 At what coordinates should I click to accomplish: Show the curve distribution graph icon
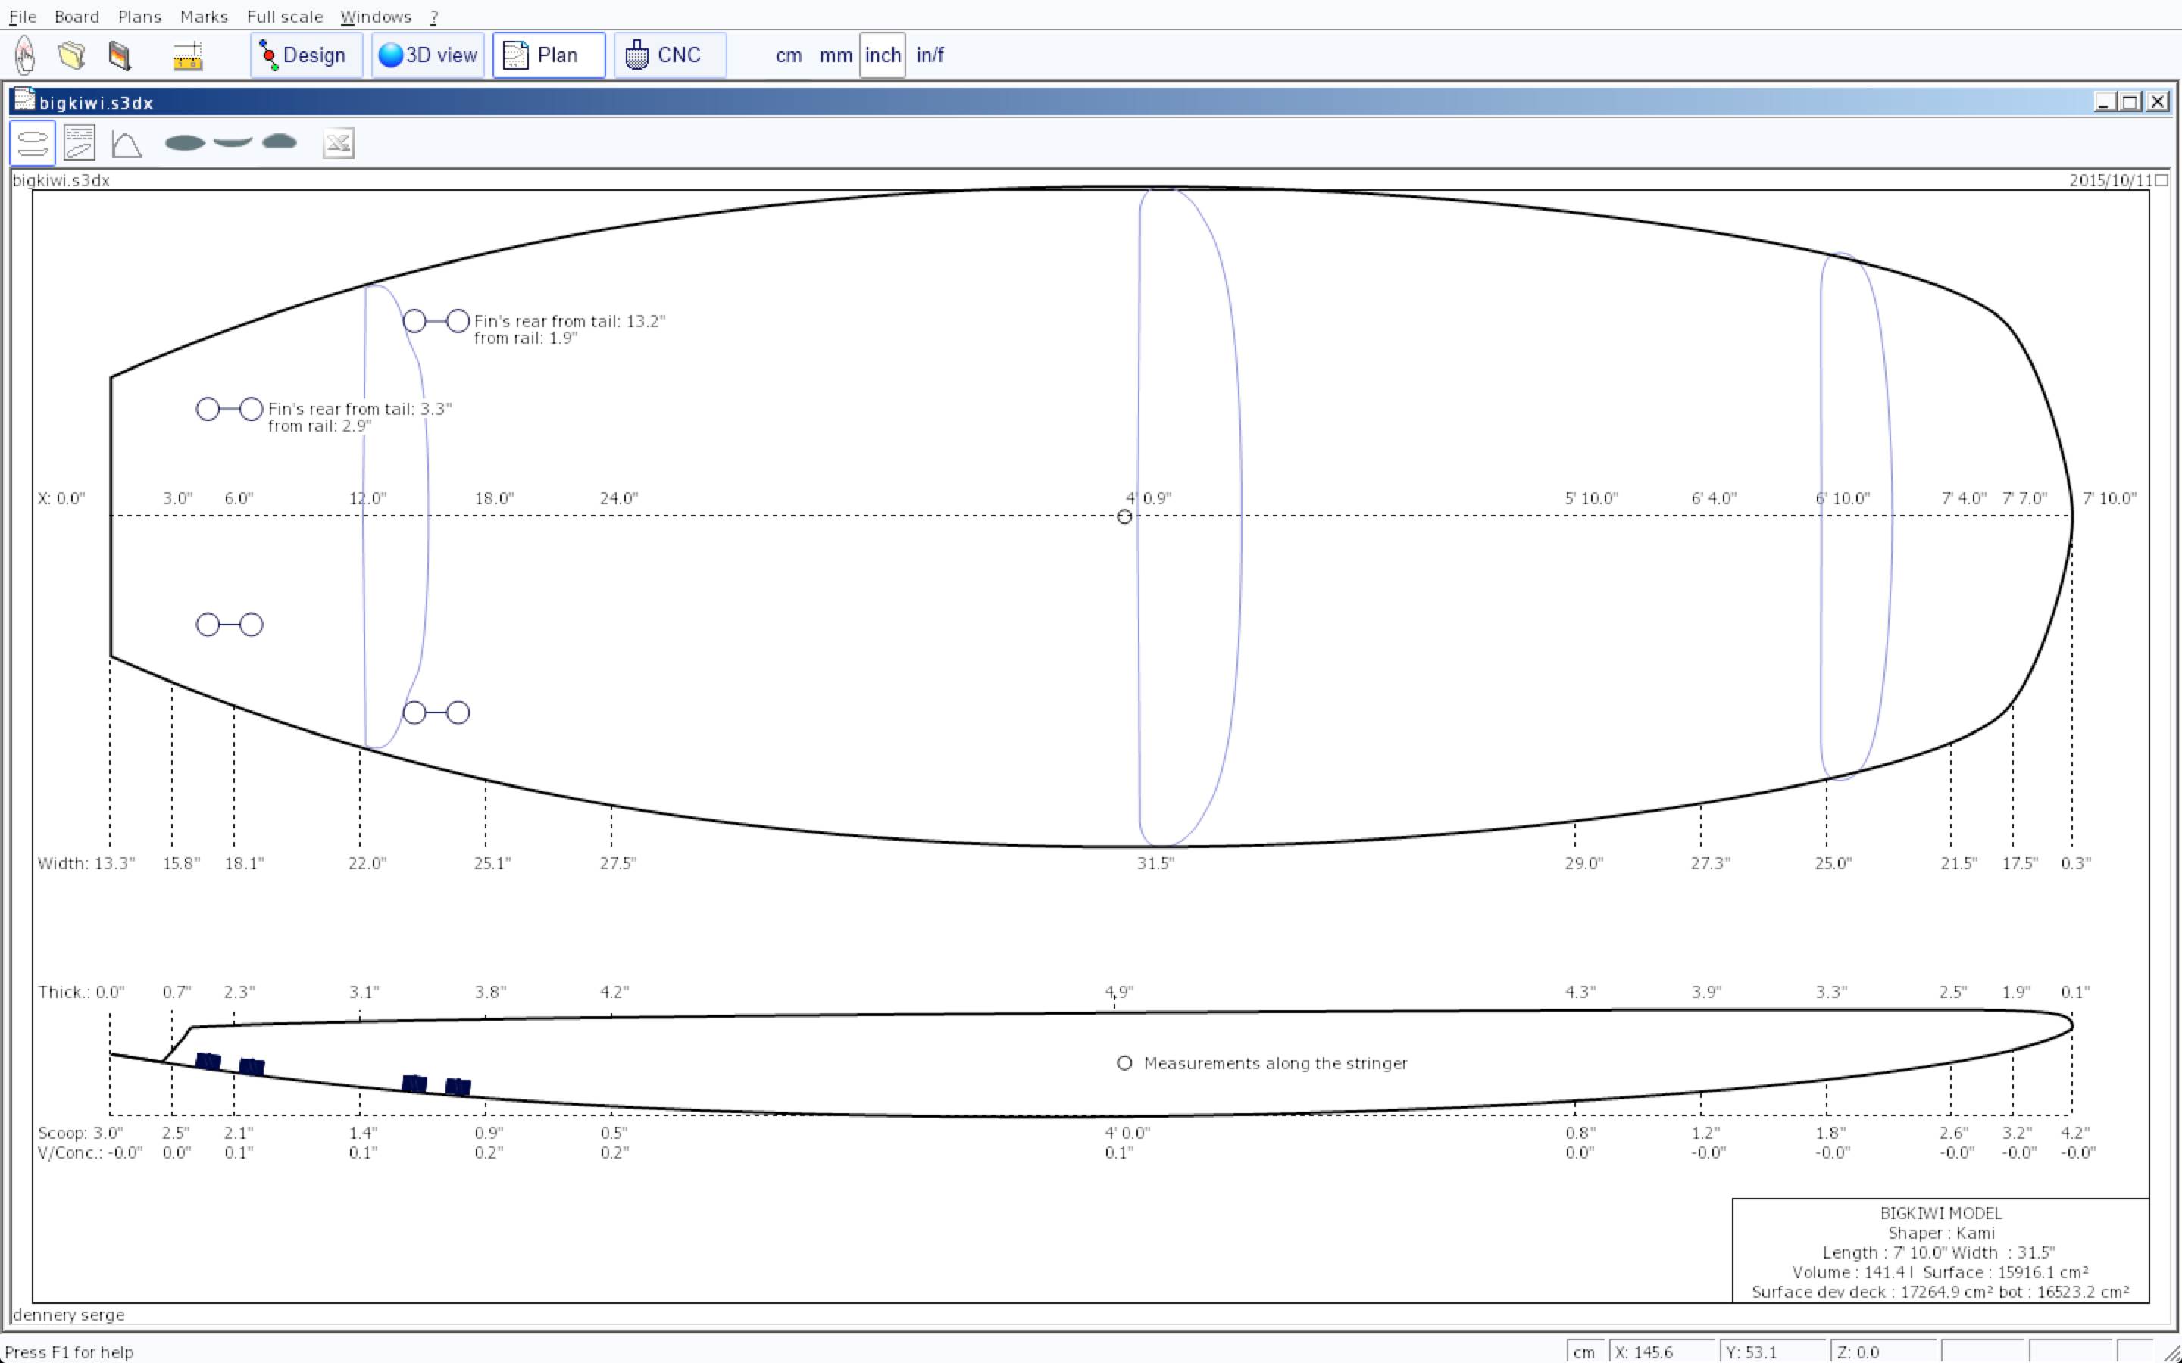point(127,143)
